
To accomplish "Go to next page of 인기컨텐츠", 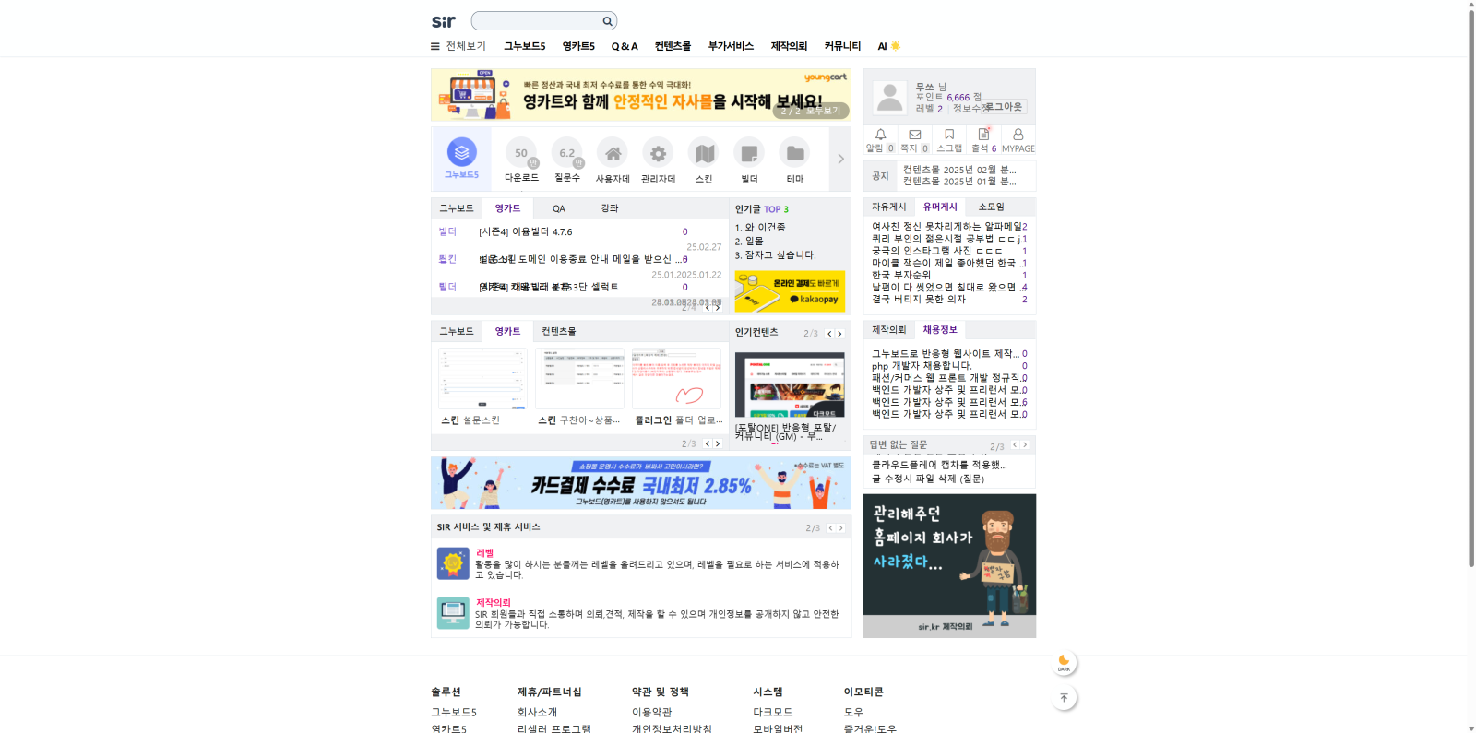I will 839,334.
